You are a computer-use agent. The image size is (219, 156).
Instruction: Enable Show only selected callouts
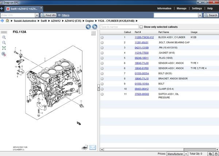click(141, 27)
